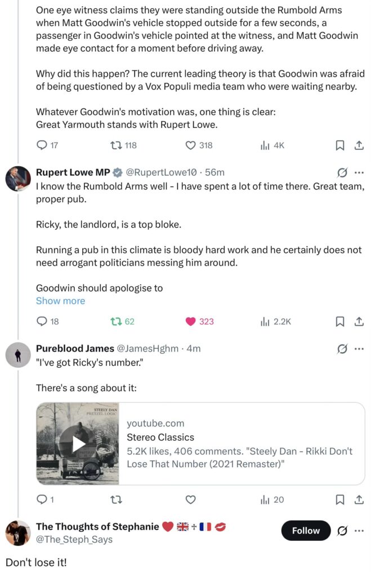The image size is (371, 577).
Task: Like Pureblood James's reply
Action: point(190,499)
